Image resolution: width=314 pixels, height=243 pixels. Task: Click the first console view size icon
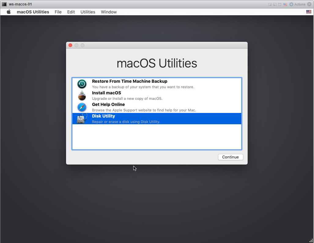(270, 4)
